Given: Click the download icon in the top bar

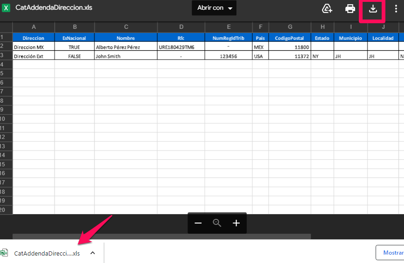Looking at the screenshot, I should click(x=373, y=9).
